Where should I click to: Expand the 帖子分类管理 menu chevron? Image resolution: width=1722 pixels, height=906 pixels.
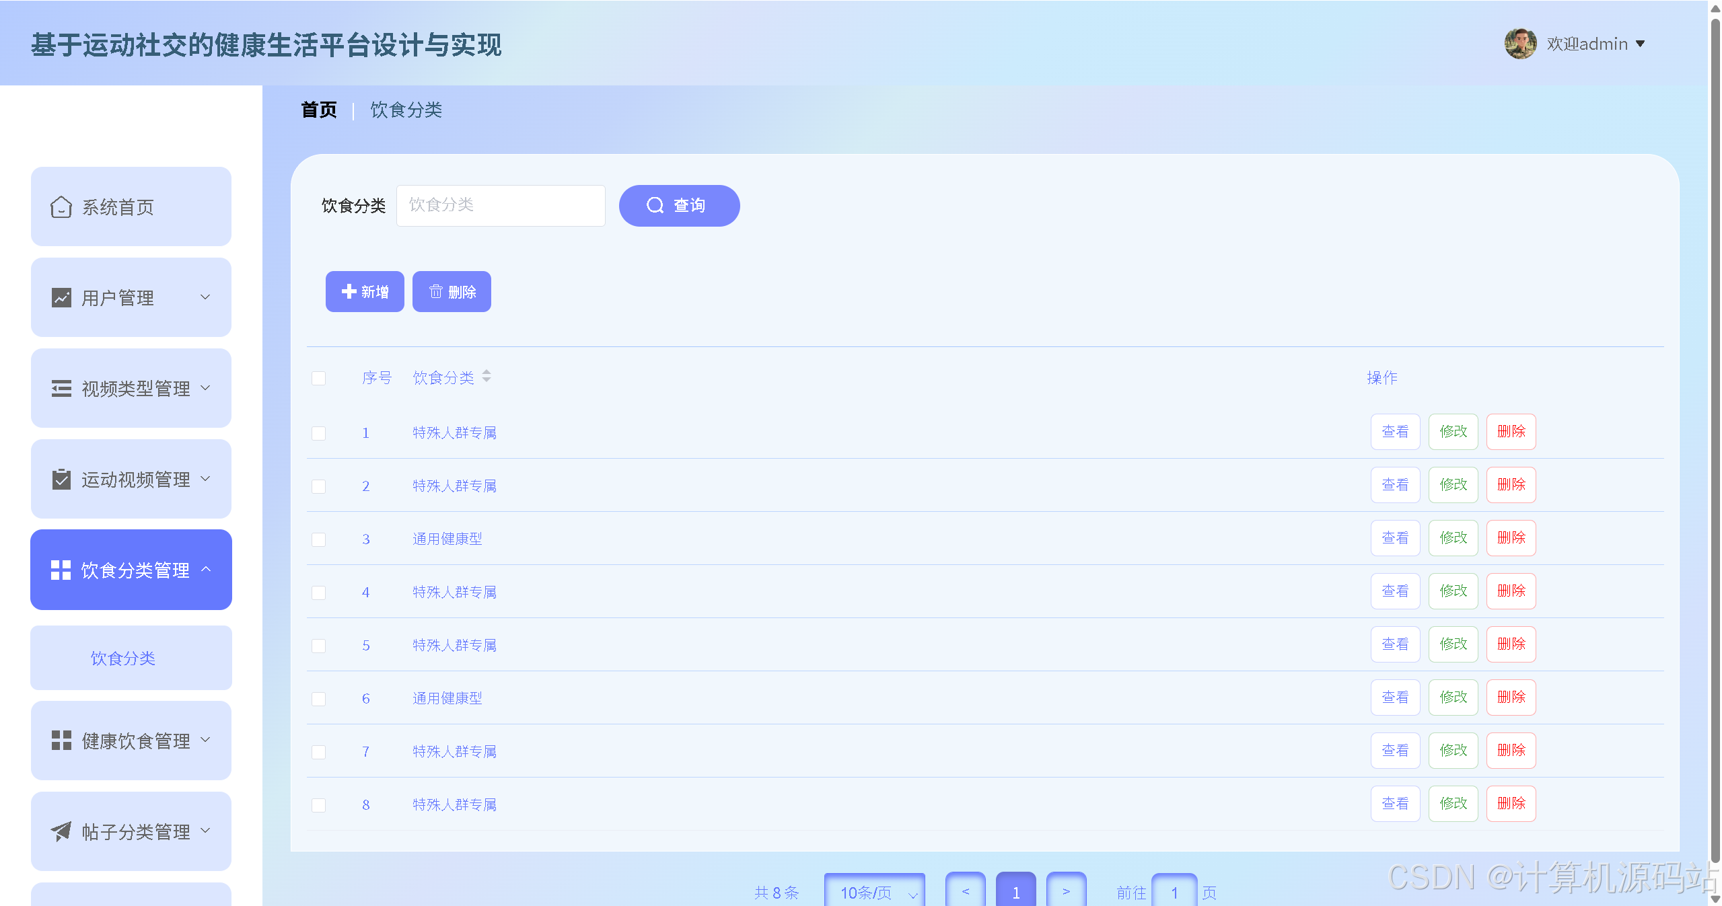point(206,831)
